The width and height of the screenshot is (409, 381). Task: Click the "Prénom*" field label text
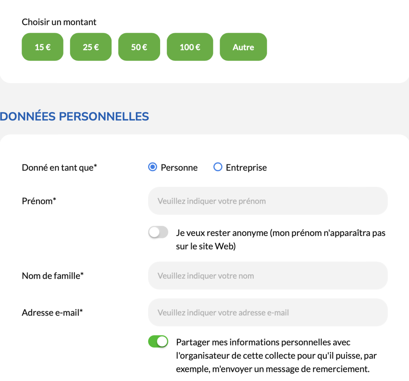[x=39, y=201]
